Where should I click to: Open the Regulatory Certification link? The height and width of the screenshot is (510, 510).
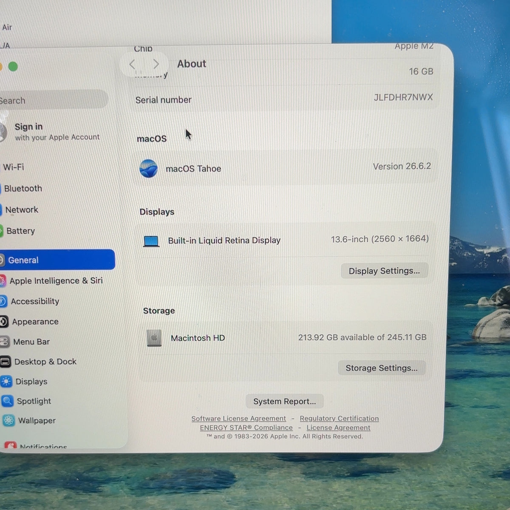tap(339, 419)
